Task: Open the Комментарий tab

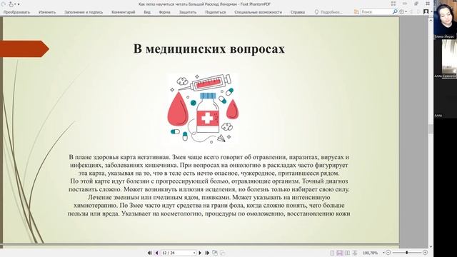Action: click(124, 12)
